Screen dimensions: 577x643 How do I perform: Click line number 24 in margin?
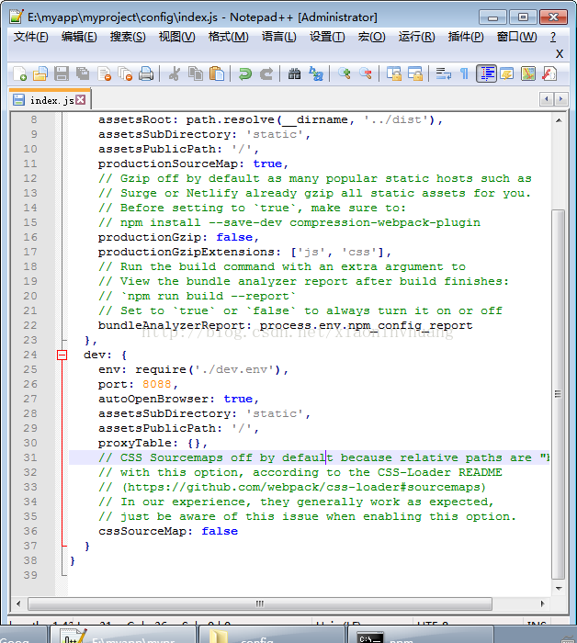click(30, 355)
